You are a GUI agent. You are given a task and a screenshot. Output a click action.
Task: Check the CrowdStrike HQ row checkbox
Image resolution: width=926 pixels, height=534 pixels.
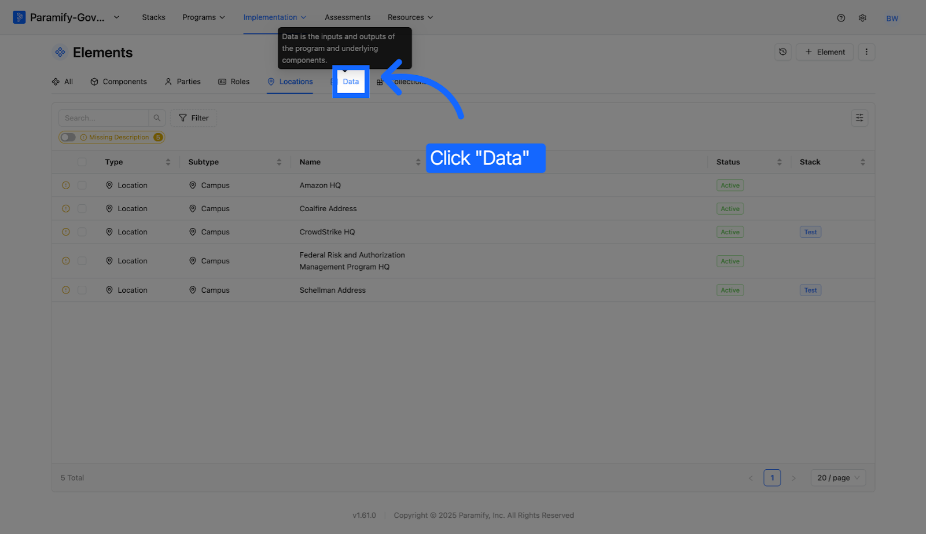pyautogui.click(x=82, y=232)
